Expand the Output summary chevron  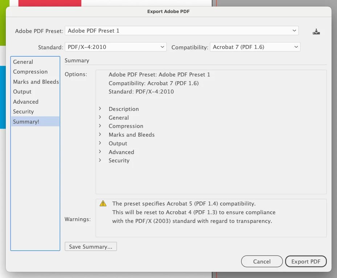coord(100,143)
